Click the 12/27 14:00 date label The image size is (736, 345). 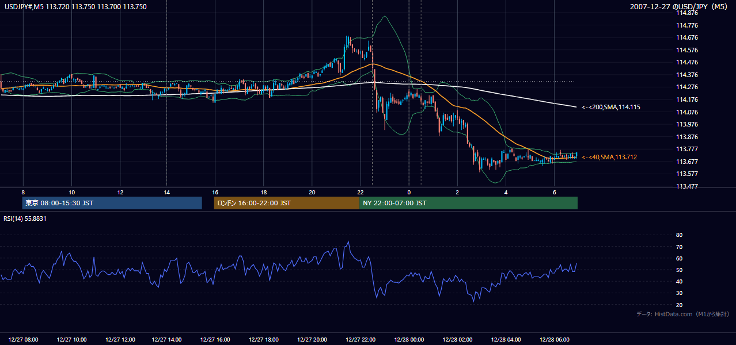click(168, 340)
